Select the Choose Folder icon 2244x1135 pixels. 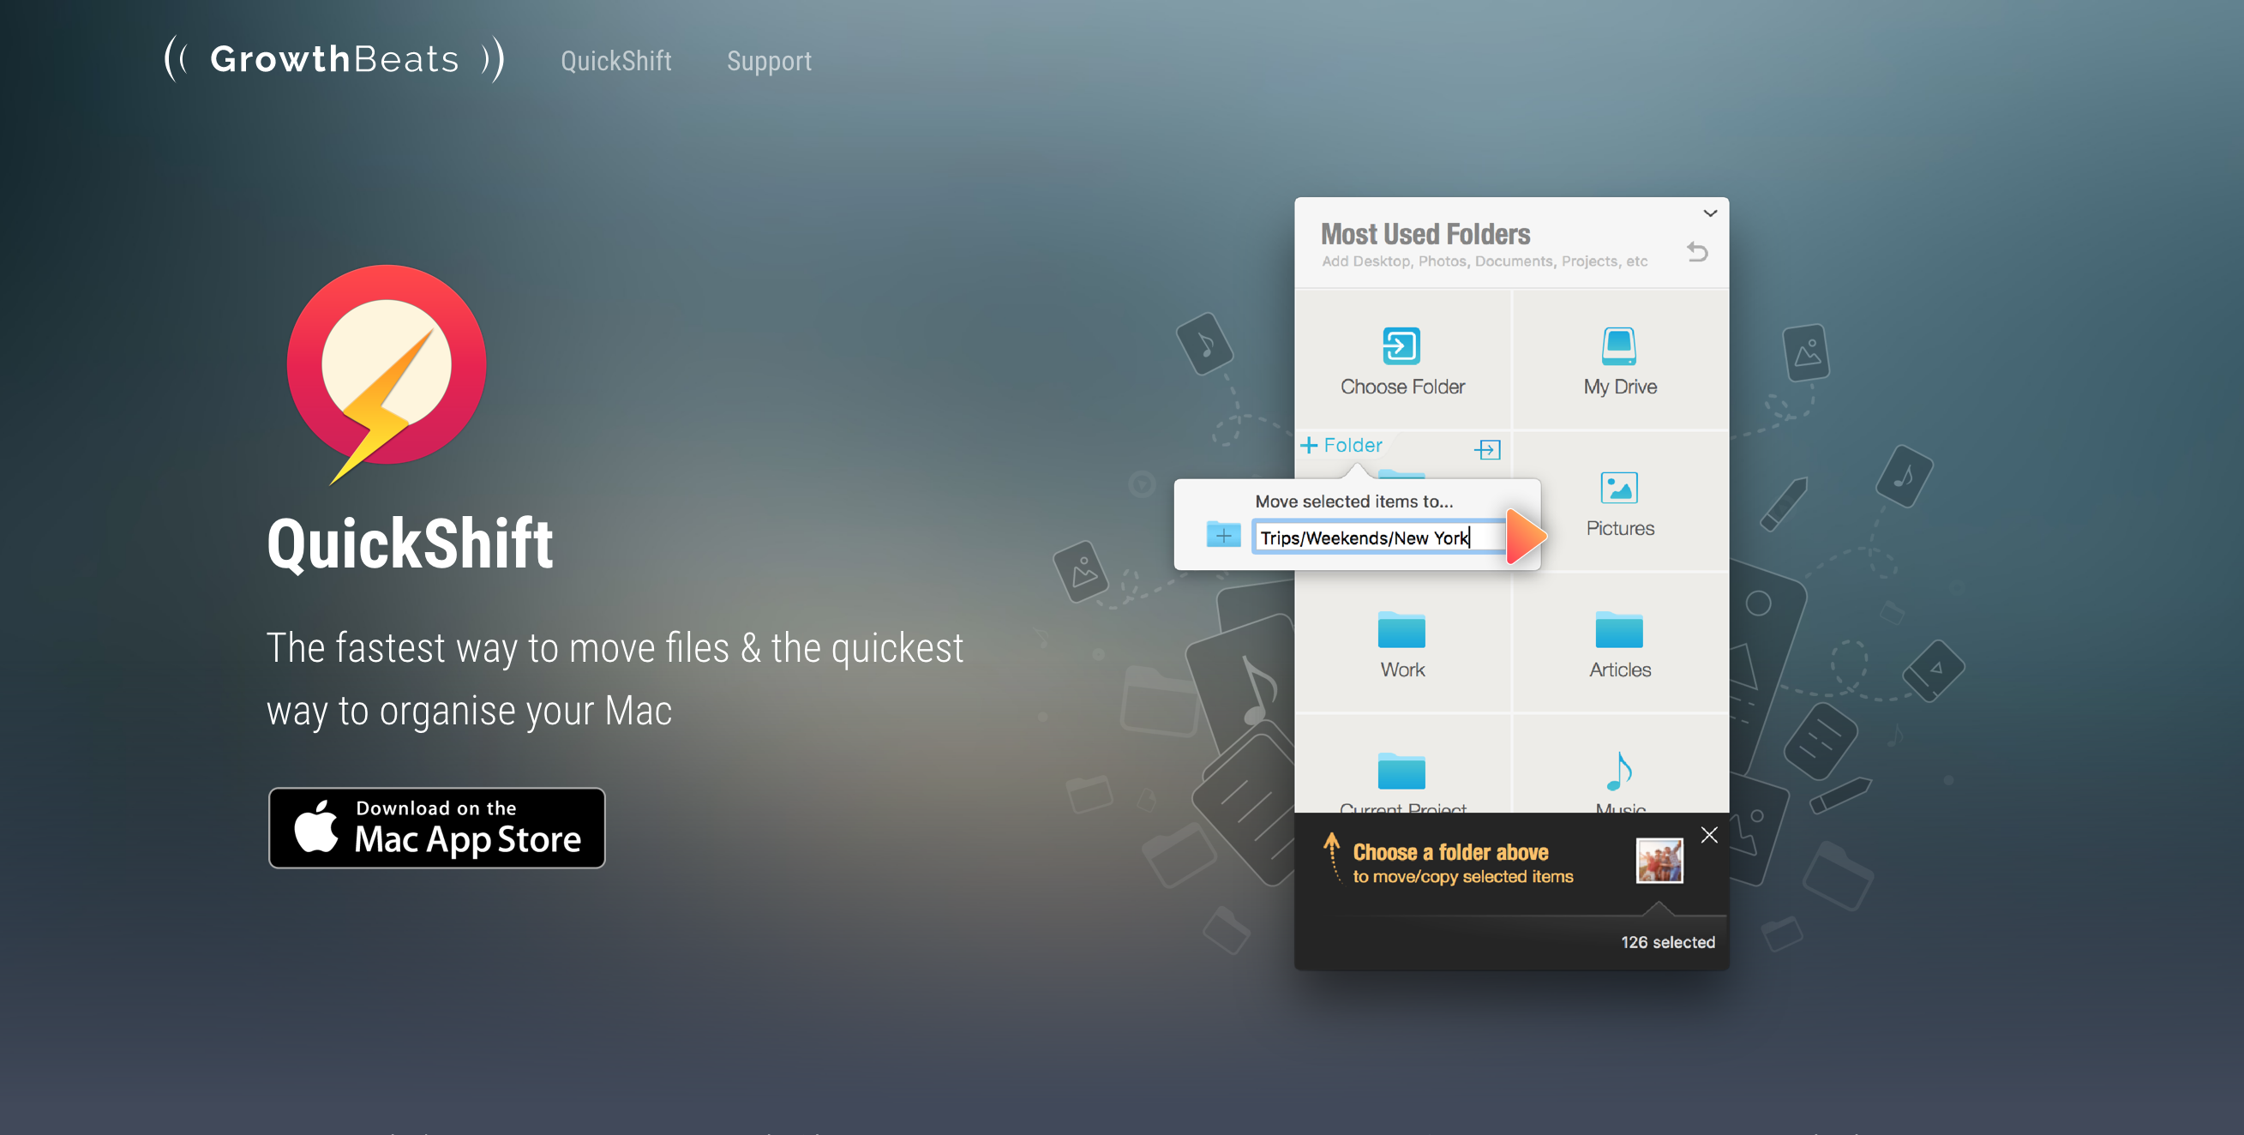[x=1401, y=345]
